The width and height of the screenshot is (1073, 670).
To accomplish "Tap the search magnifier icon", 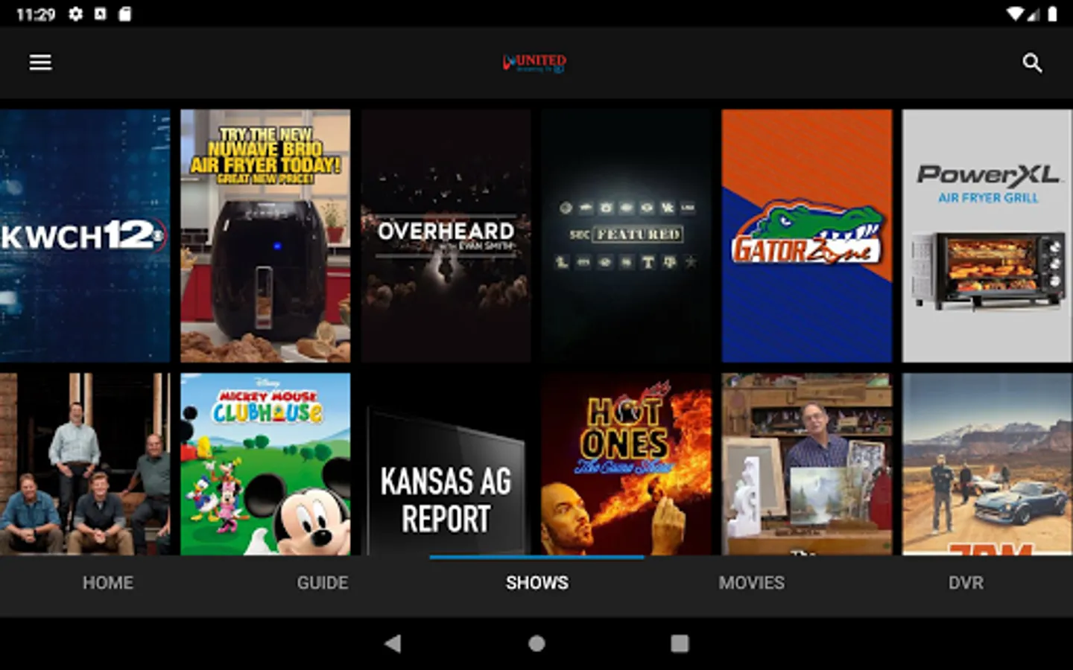I will coord(1032,63).
